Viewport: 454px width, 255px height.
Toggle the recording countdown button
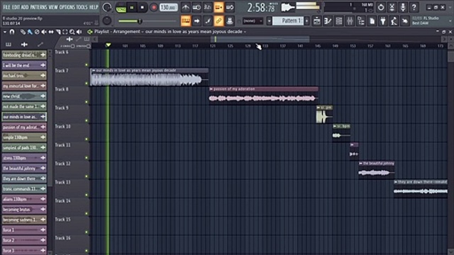pos(207,7)
